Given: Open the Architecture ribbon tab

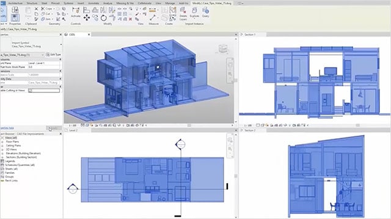Looking at the screenshot, I should tap(15, 3).
